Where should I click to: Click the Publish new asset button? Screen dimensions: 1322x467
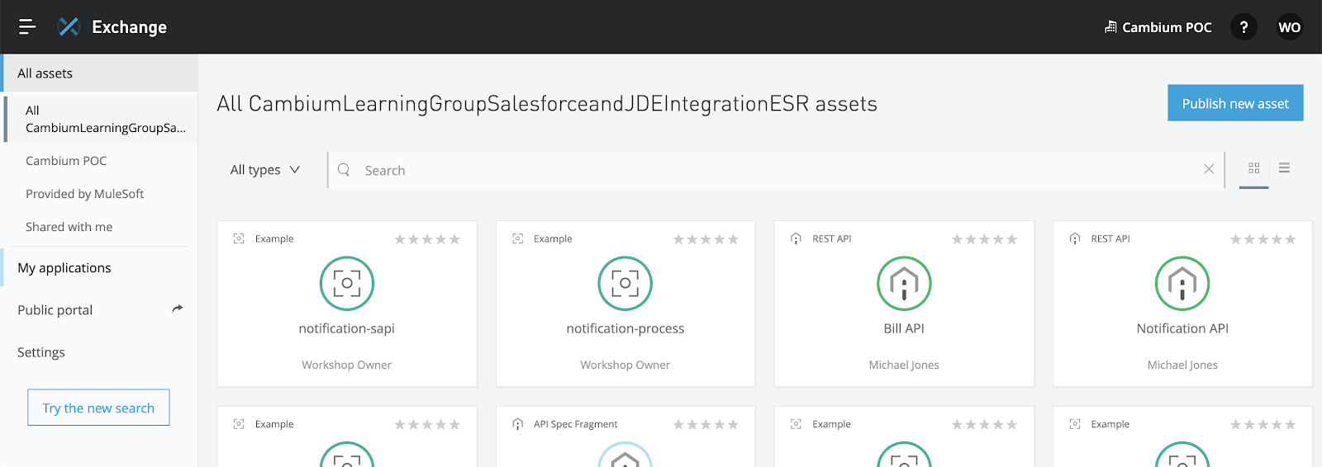pos(1235,103)
